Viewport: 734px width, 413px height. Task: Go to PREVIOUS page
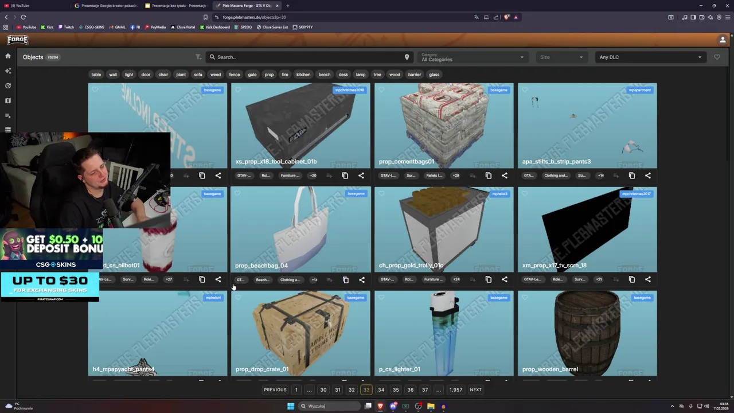point(275,390)
